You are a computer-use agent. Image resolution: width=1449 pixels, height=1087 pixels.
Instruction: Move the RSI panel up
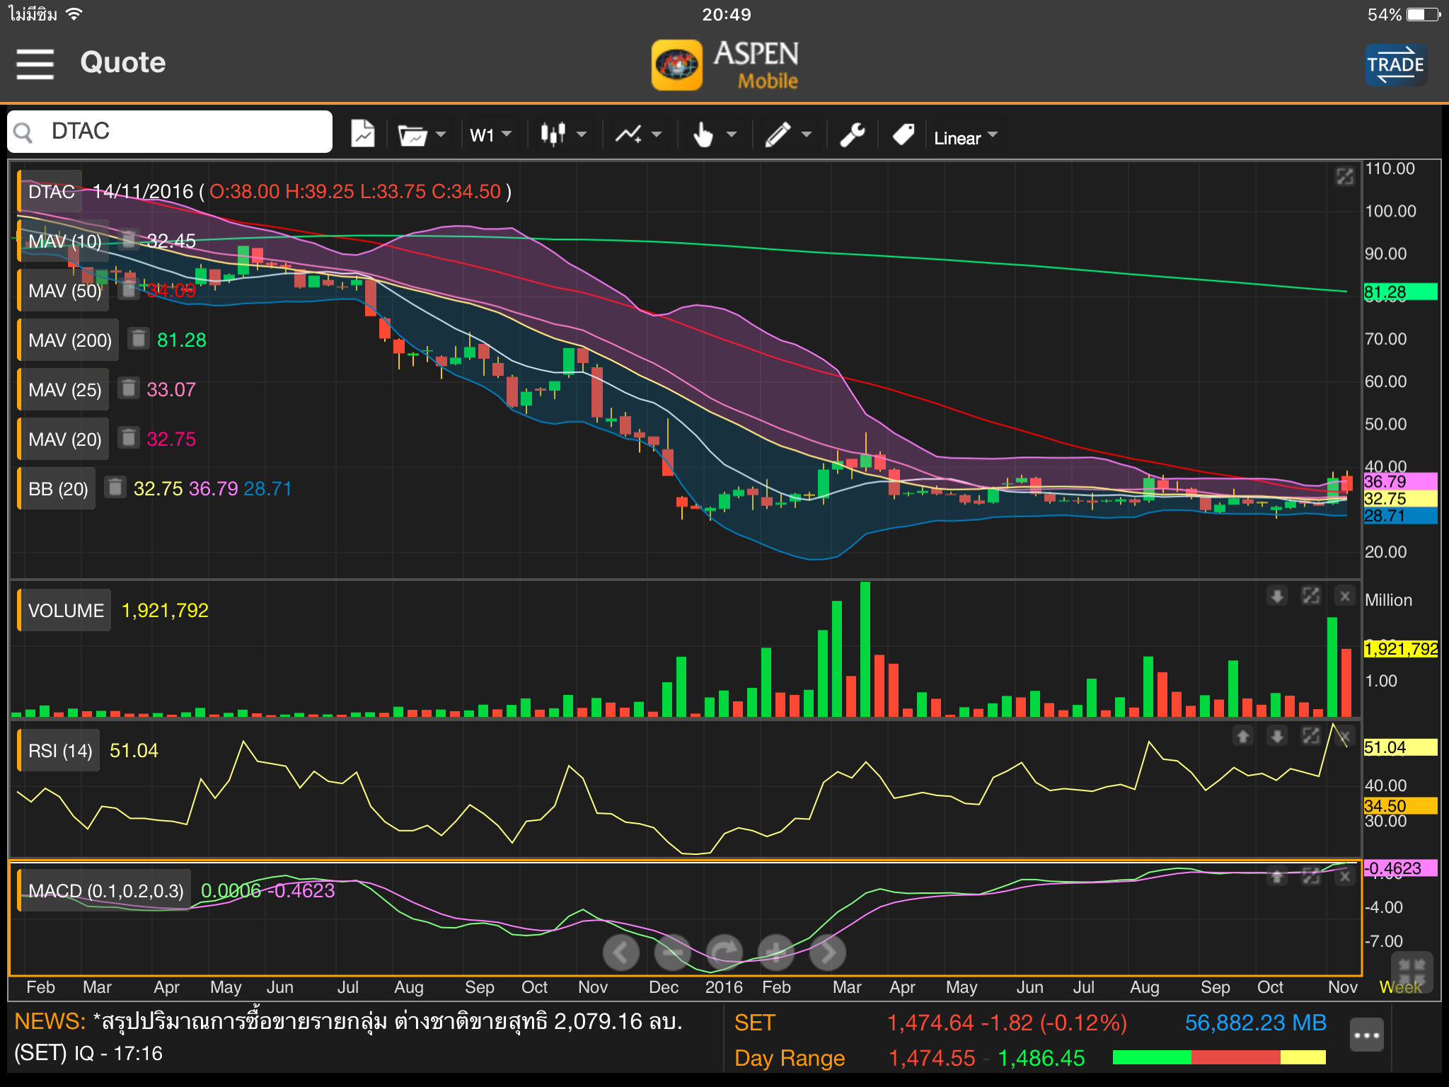[x=1243, y=736]
